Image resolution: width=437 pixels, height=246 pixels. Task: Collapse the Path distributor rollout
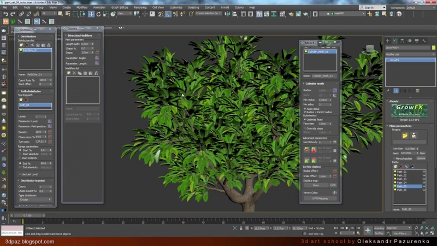pyautogui.click(x=31, y=91)
